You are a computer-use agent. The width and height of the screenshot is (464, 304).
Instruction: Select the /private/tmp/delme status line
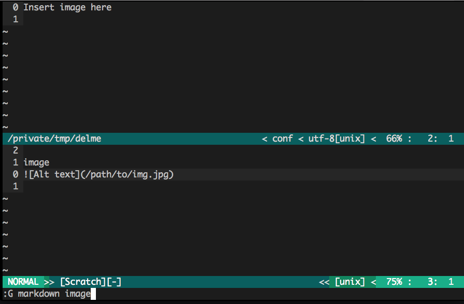[x=233, y=139]
